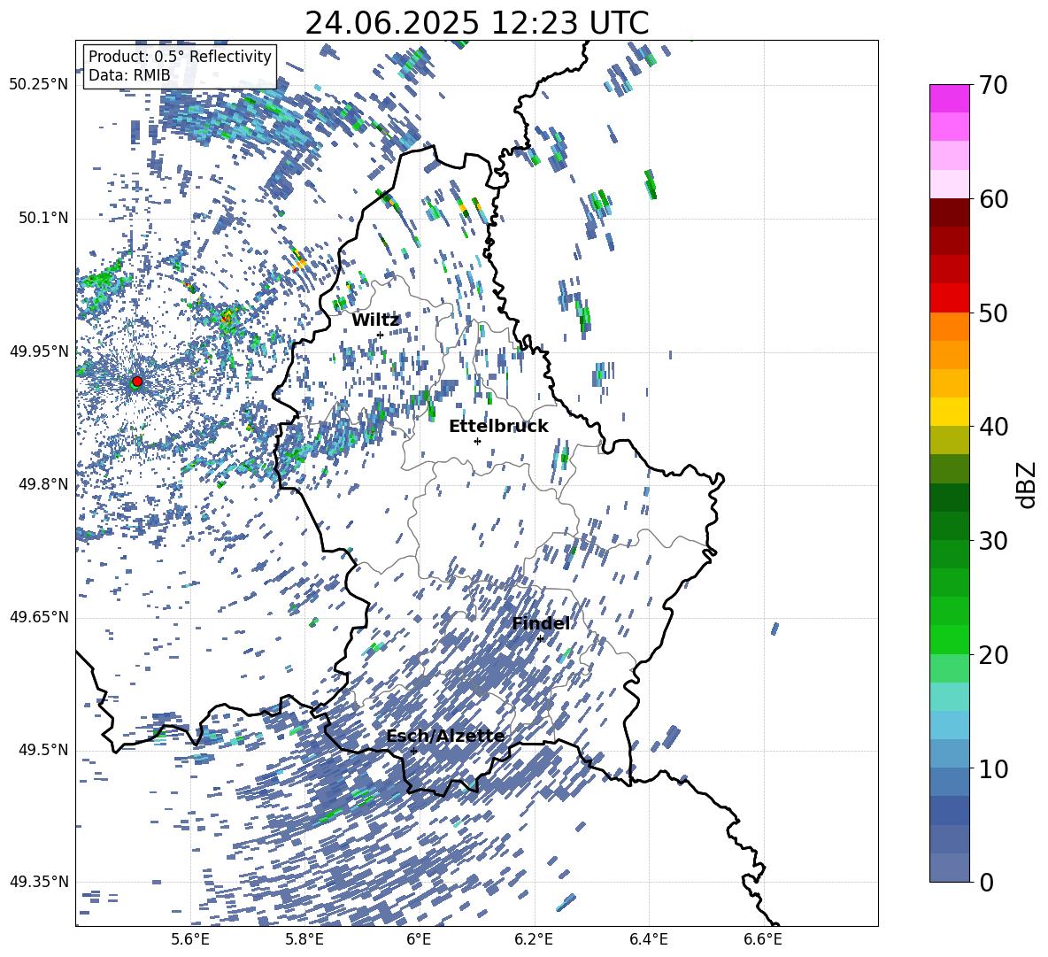The height and width of the screenshot is (957, 1048).
Task: Click the 20 value on colorbar
Action: pos(993,655)
